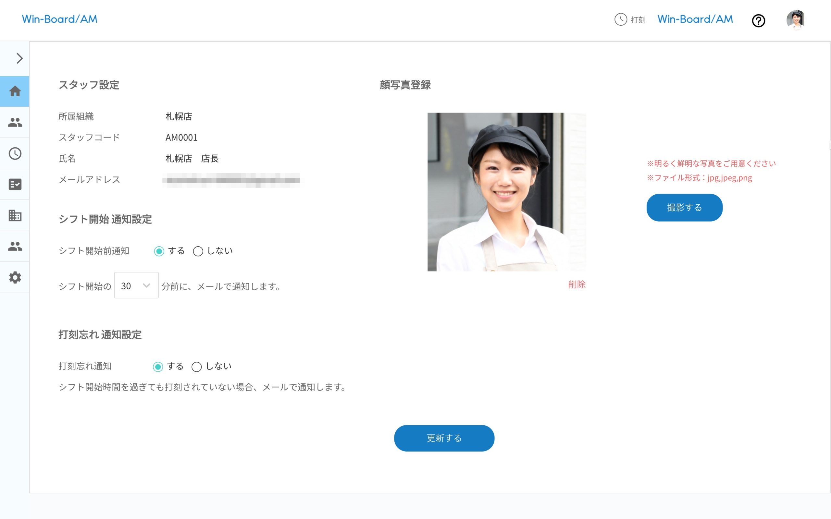Open the shift minutes dropdown showing 30
The width and height of the screenshot is (831, 519).
pos(136,285)
